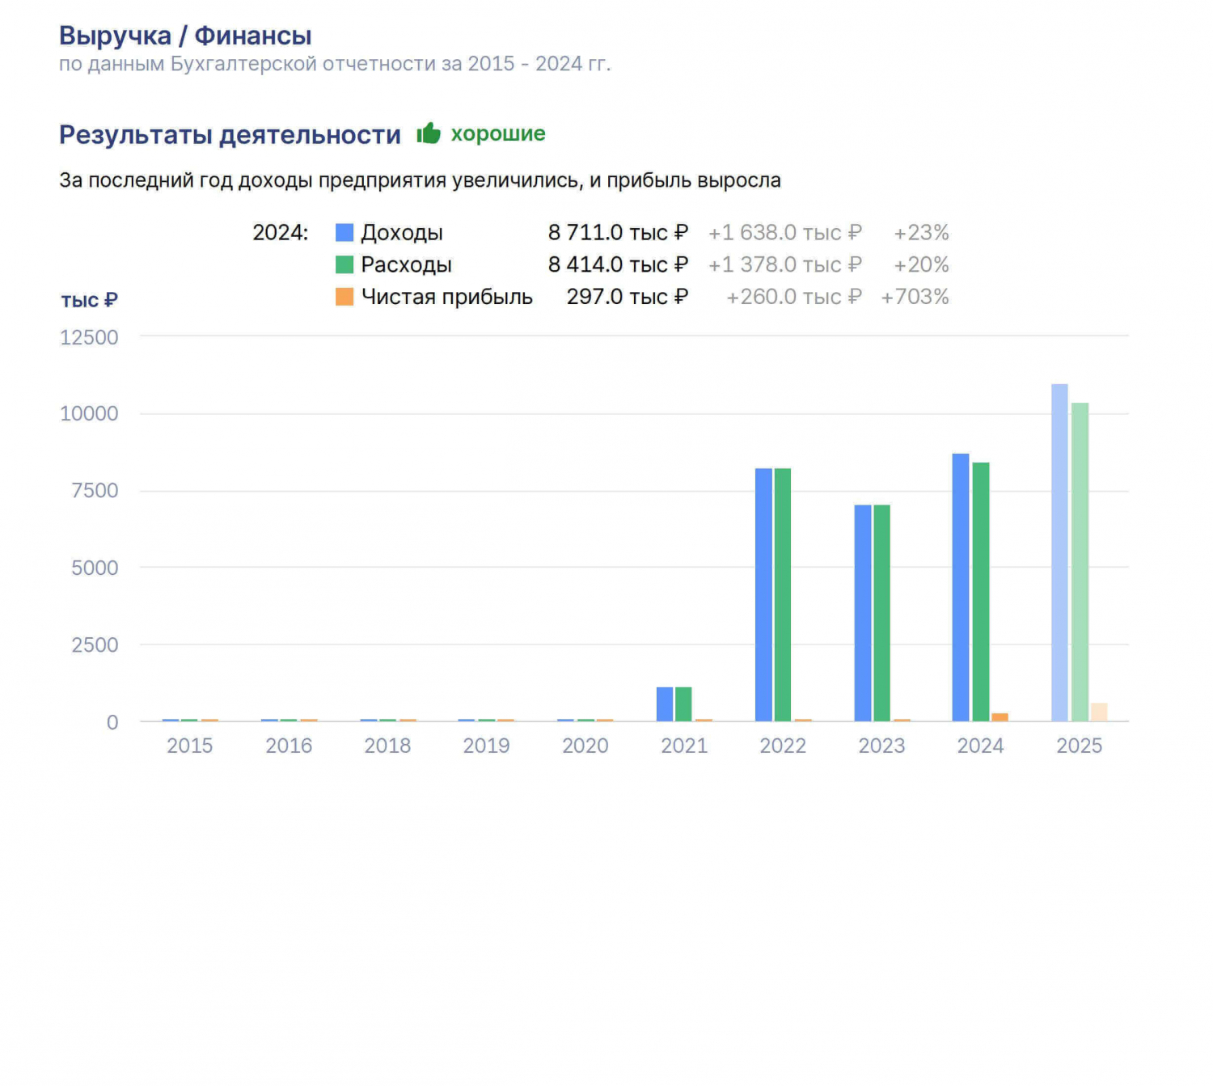Click the 2023 green expenses bar
This screenshot has height=1086, width=1213.
[882, 613]
